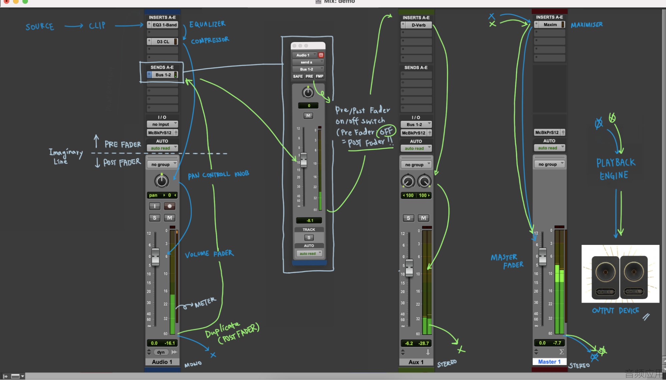
Task: Click the selector dot left of D-Verb insert
Action: 403,25
